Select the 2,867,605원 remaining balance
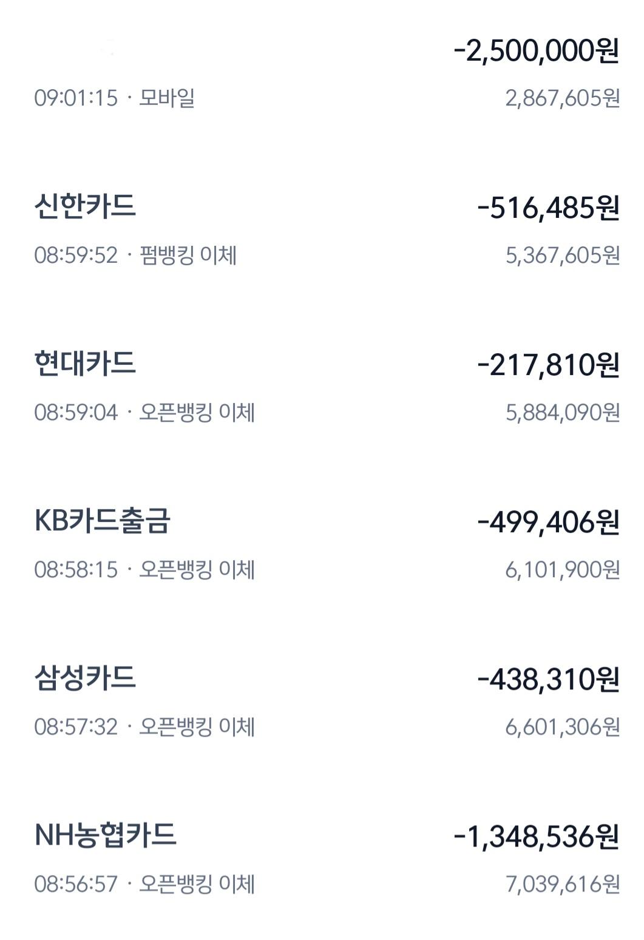Image resolution: width=644 pixels, height=940 pixels. [563, 98]
